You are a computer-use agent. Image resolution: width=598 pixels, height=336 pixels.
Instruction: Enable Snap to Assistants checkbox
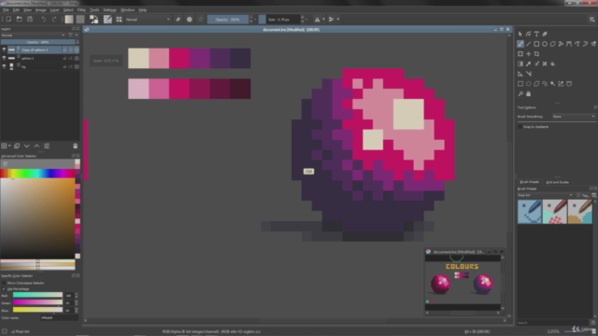point(520,127)
